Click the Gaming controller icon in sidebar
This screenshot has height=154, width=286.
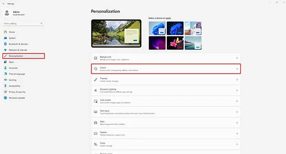pos(5,80)
